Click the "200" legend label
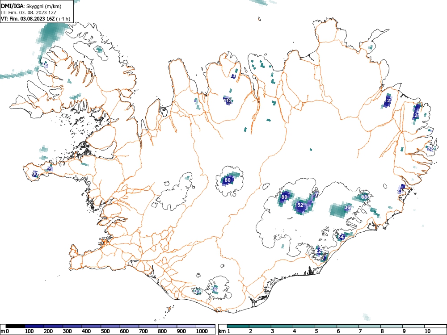 (x=48, y=331)
